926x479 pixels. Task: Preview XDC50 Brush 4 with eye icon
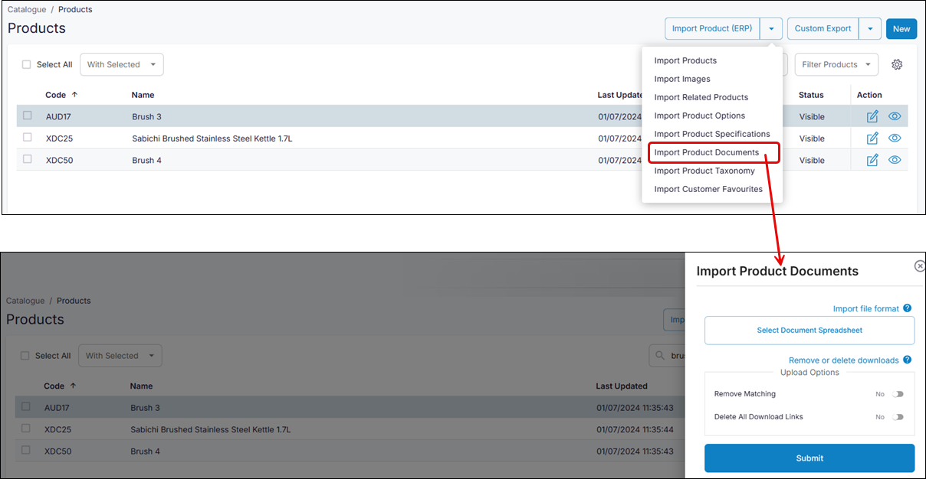tap(895, 160)
